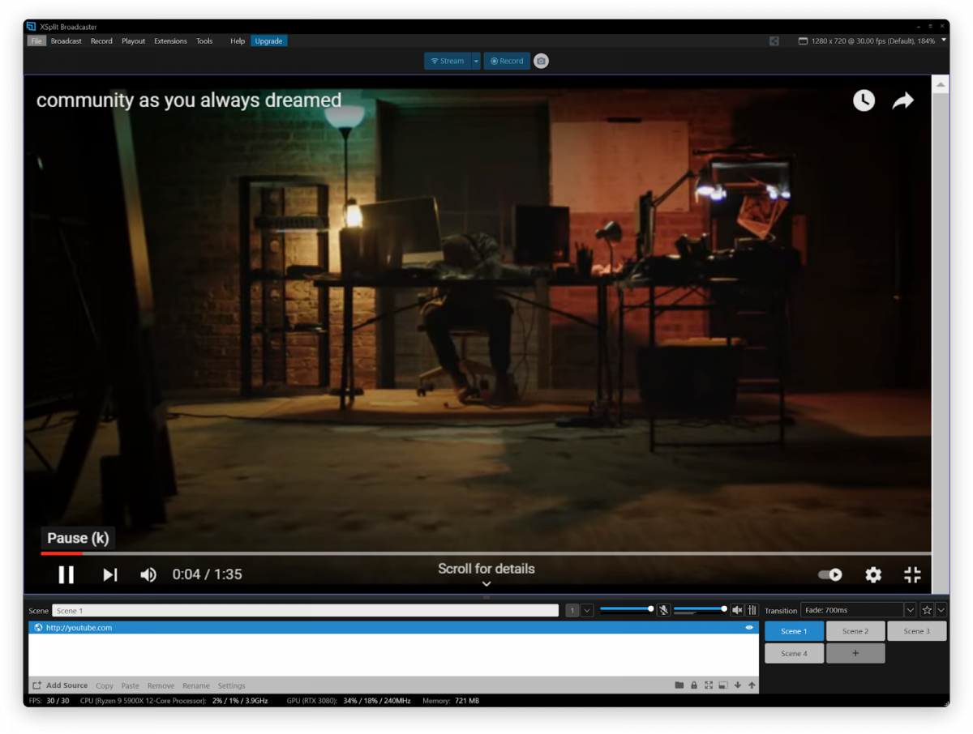Click the Watch later clock icon
Viewport: 973px width, 734px height.
[864, 100]
